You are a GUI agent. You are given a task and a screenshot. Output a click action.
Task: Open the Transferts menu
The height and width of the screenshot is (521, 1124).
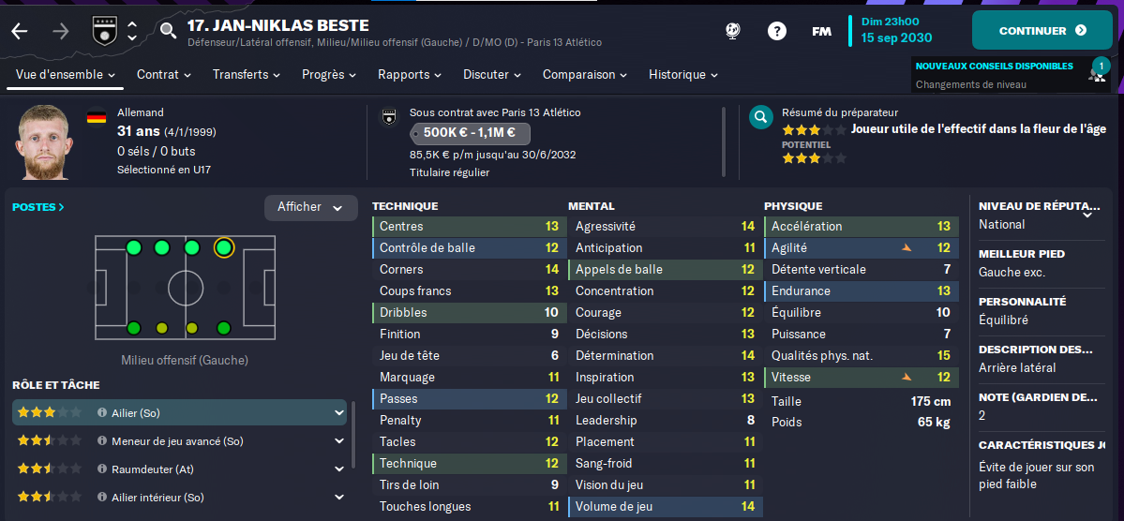(246, 75)
